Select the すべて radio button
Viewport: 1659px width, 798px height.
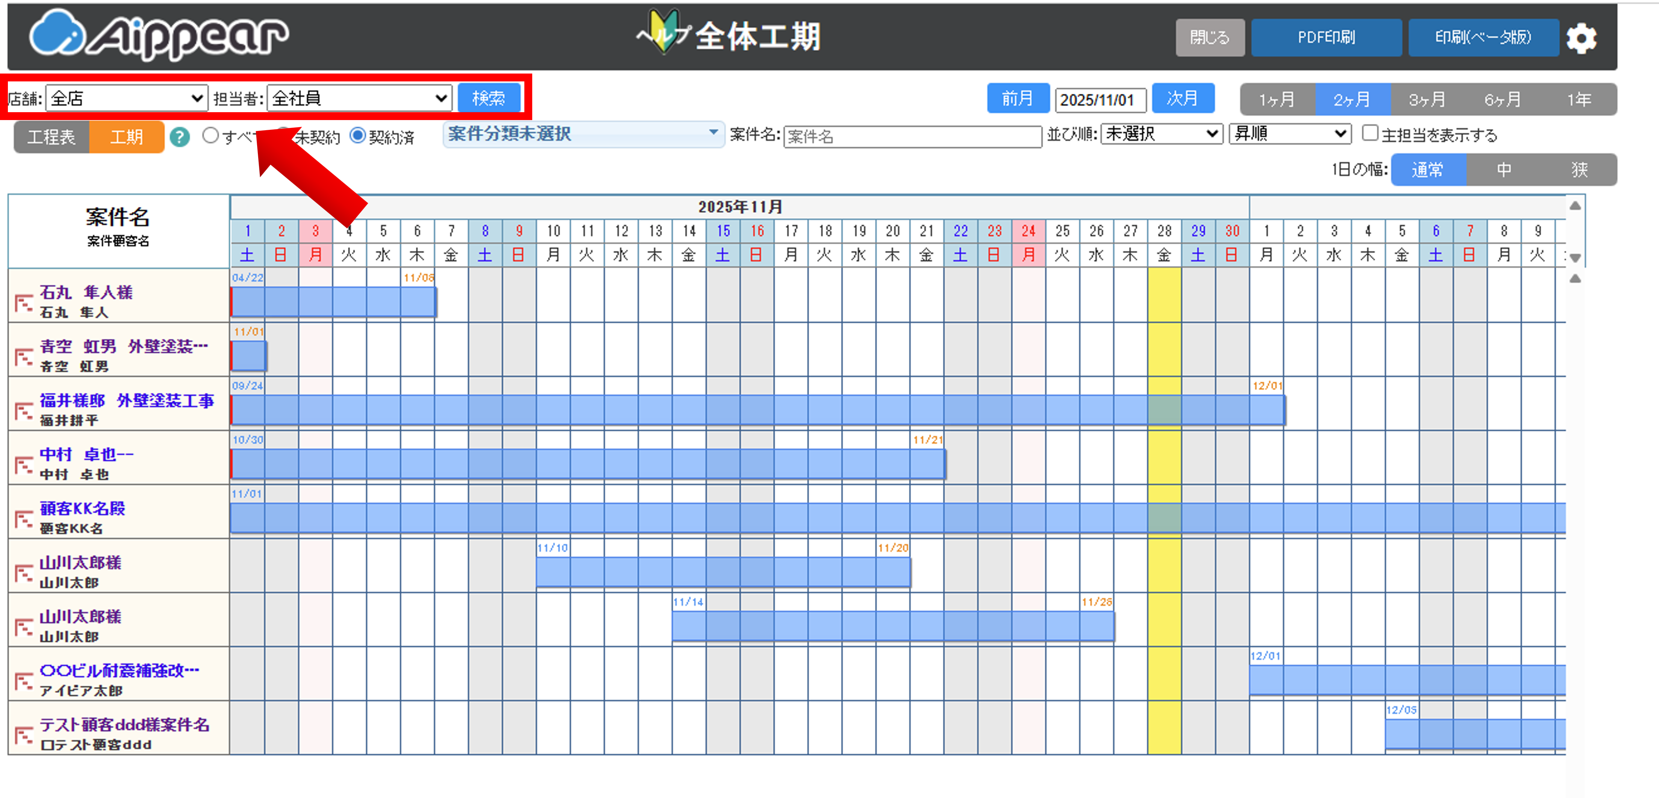[x=211, y=135]
